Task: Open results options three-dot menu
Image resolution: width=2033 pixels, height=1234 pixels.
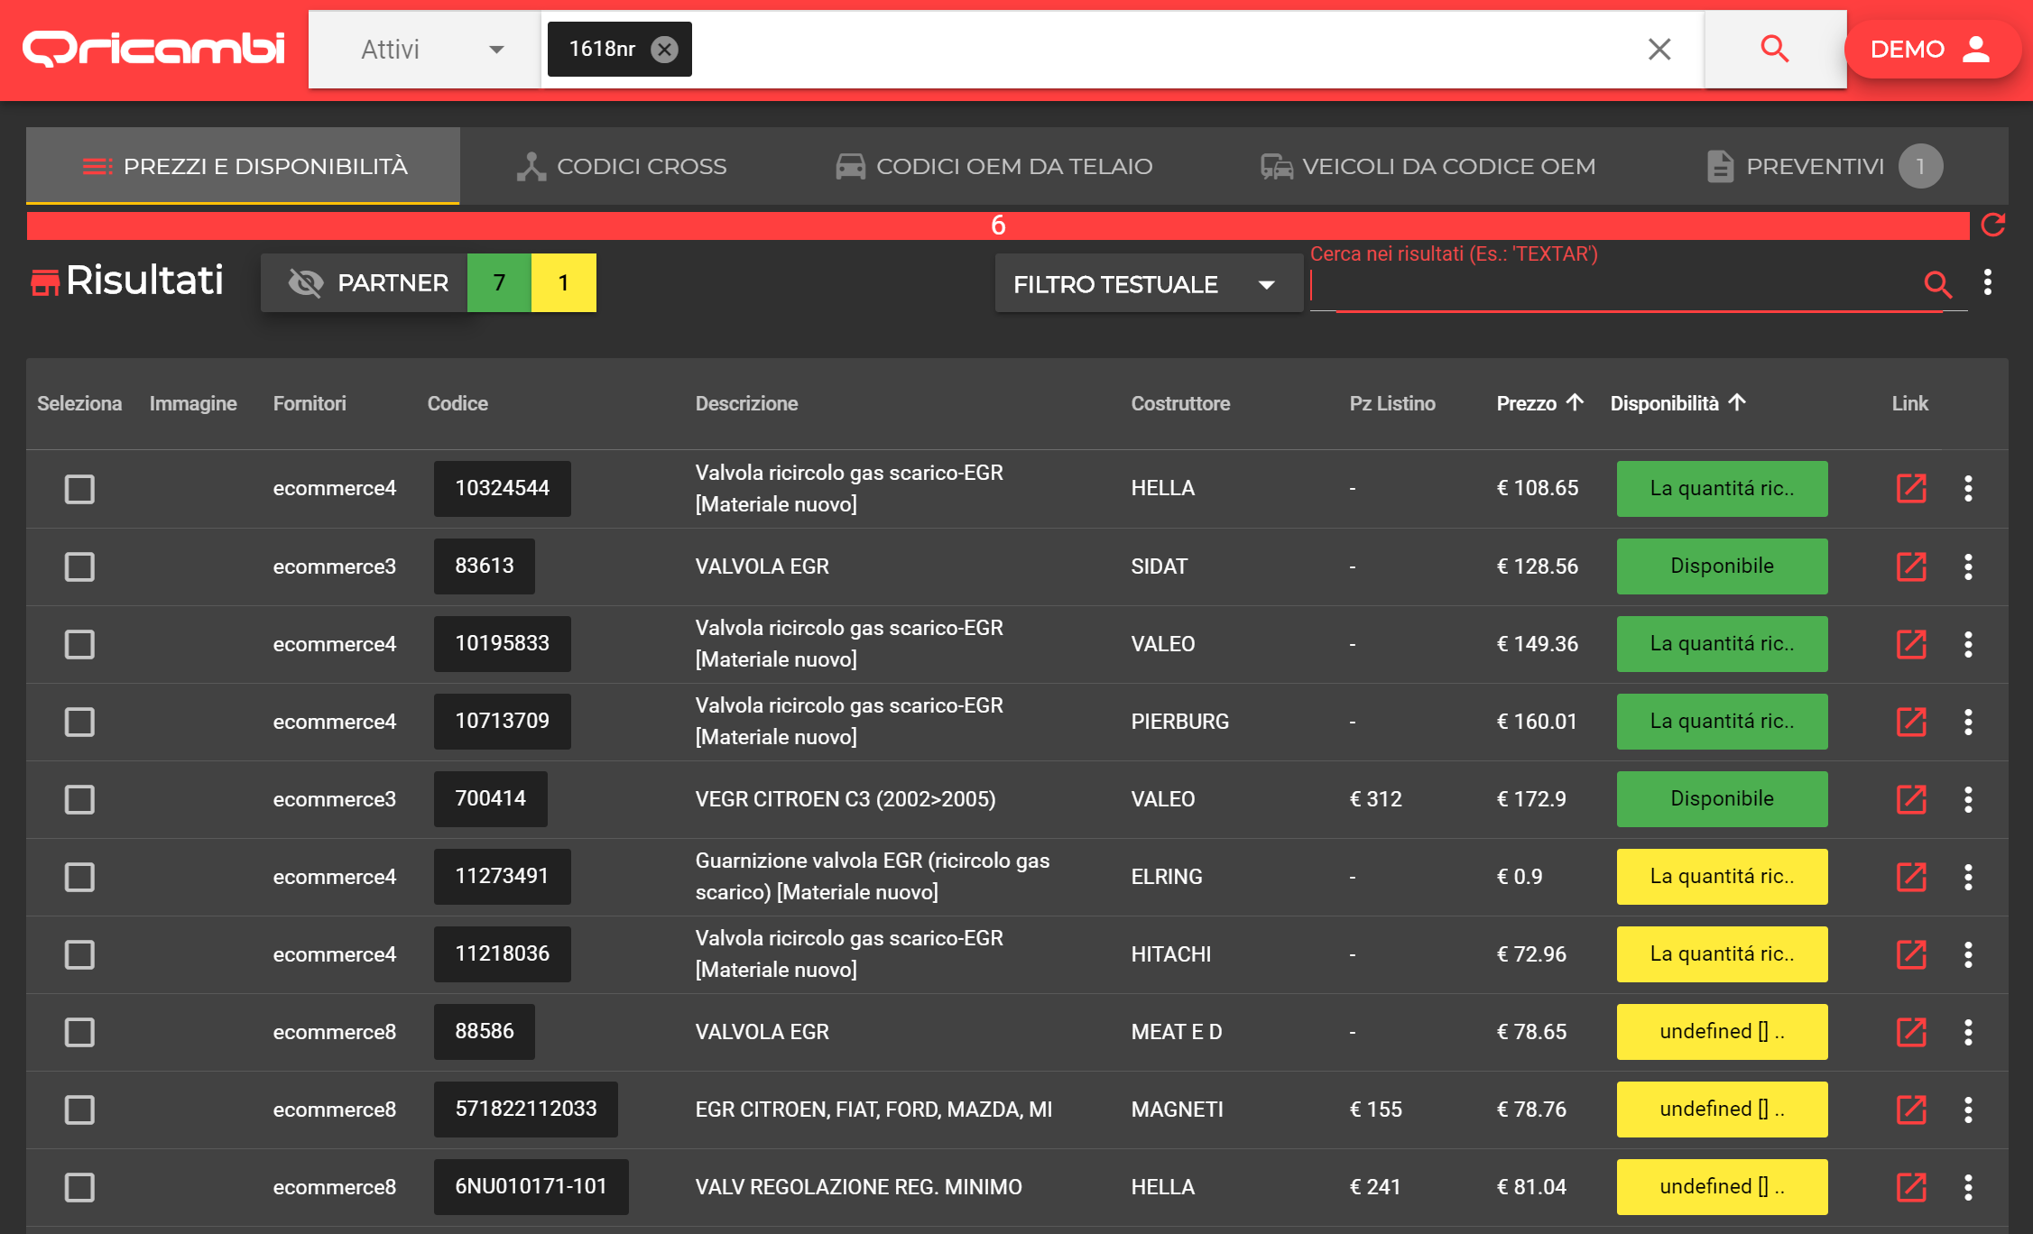Action: coord(1988,282)
